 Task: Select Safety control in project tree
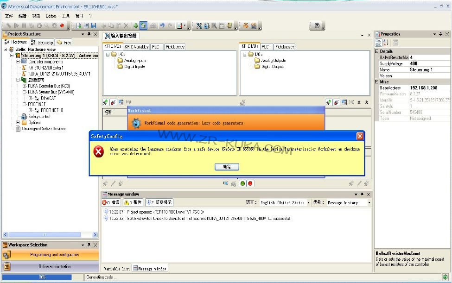39,117
